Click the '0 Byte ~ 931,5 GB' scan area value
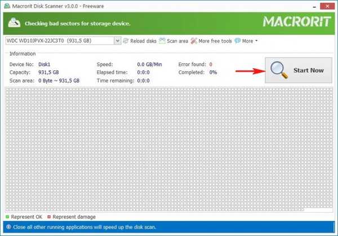338x236 pixels. click(x=59, y=81)
